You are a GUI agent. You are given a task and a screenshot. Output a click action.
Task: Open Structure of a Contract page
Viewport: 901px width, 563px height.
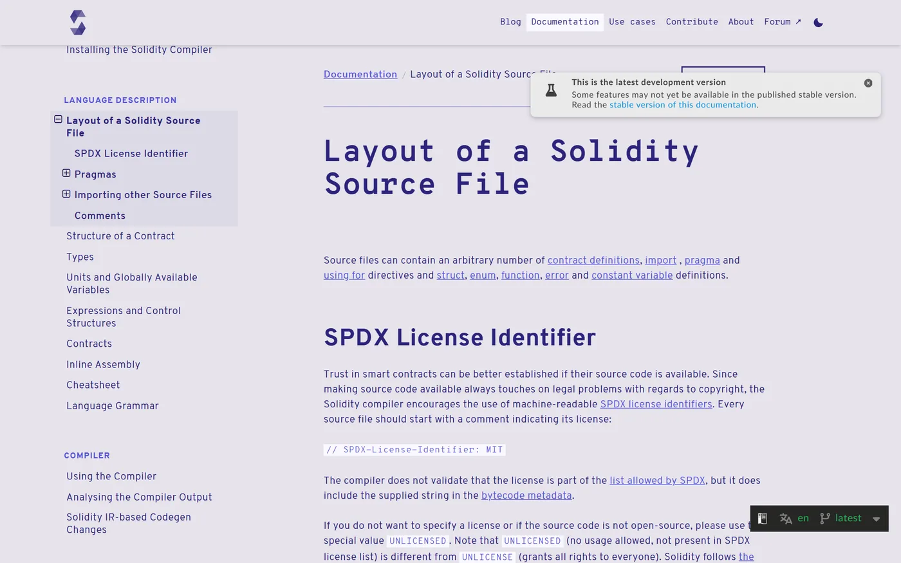120,236
